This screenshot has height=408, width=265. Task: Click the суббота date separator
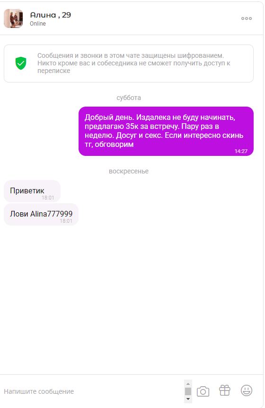click(x=129, y=98)
